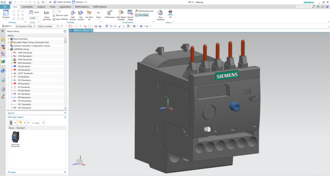This screenshot has height=176, width=330.
Task: Open the Roles icon in the resource bar
Action: point(3,97)
